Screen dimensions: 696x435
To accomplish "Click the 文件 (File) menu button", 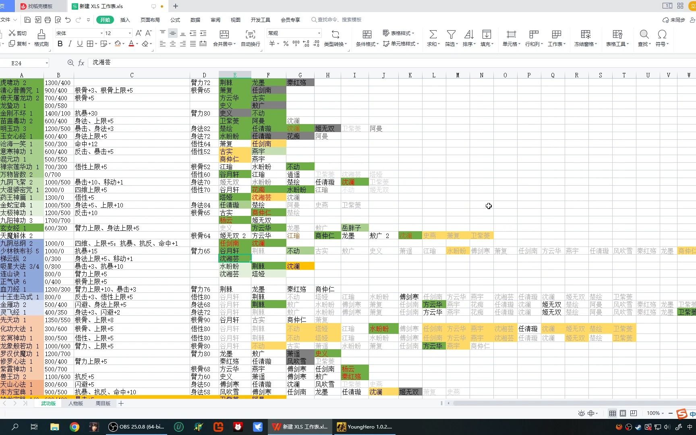I will coord(8,20).
